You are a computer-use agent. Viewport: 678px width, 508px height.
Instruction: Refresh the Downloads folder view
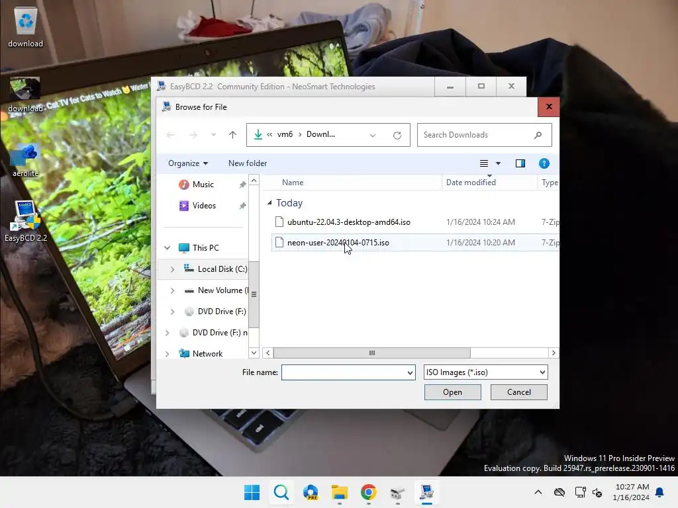[397, 135]
